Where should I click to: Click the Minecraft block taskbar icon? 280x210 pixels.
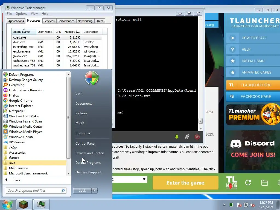pos(24,205)
